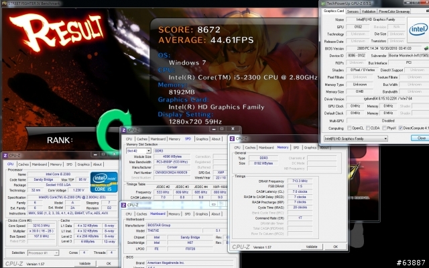Click OK in the processor CPU-Z window
This screenshot has width=429, height=268.
pyautogui.click(x=109, y=263)
